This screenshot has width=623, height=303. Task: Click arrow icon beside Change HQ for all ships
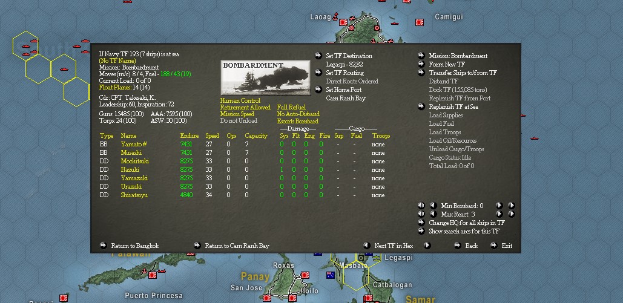[x=421, y=223]
